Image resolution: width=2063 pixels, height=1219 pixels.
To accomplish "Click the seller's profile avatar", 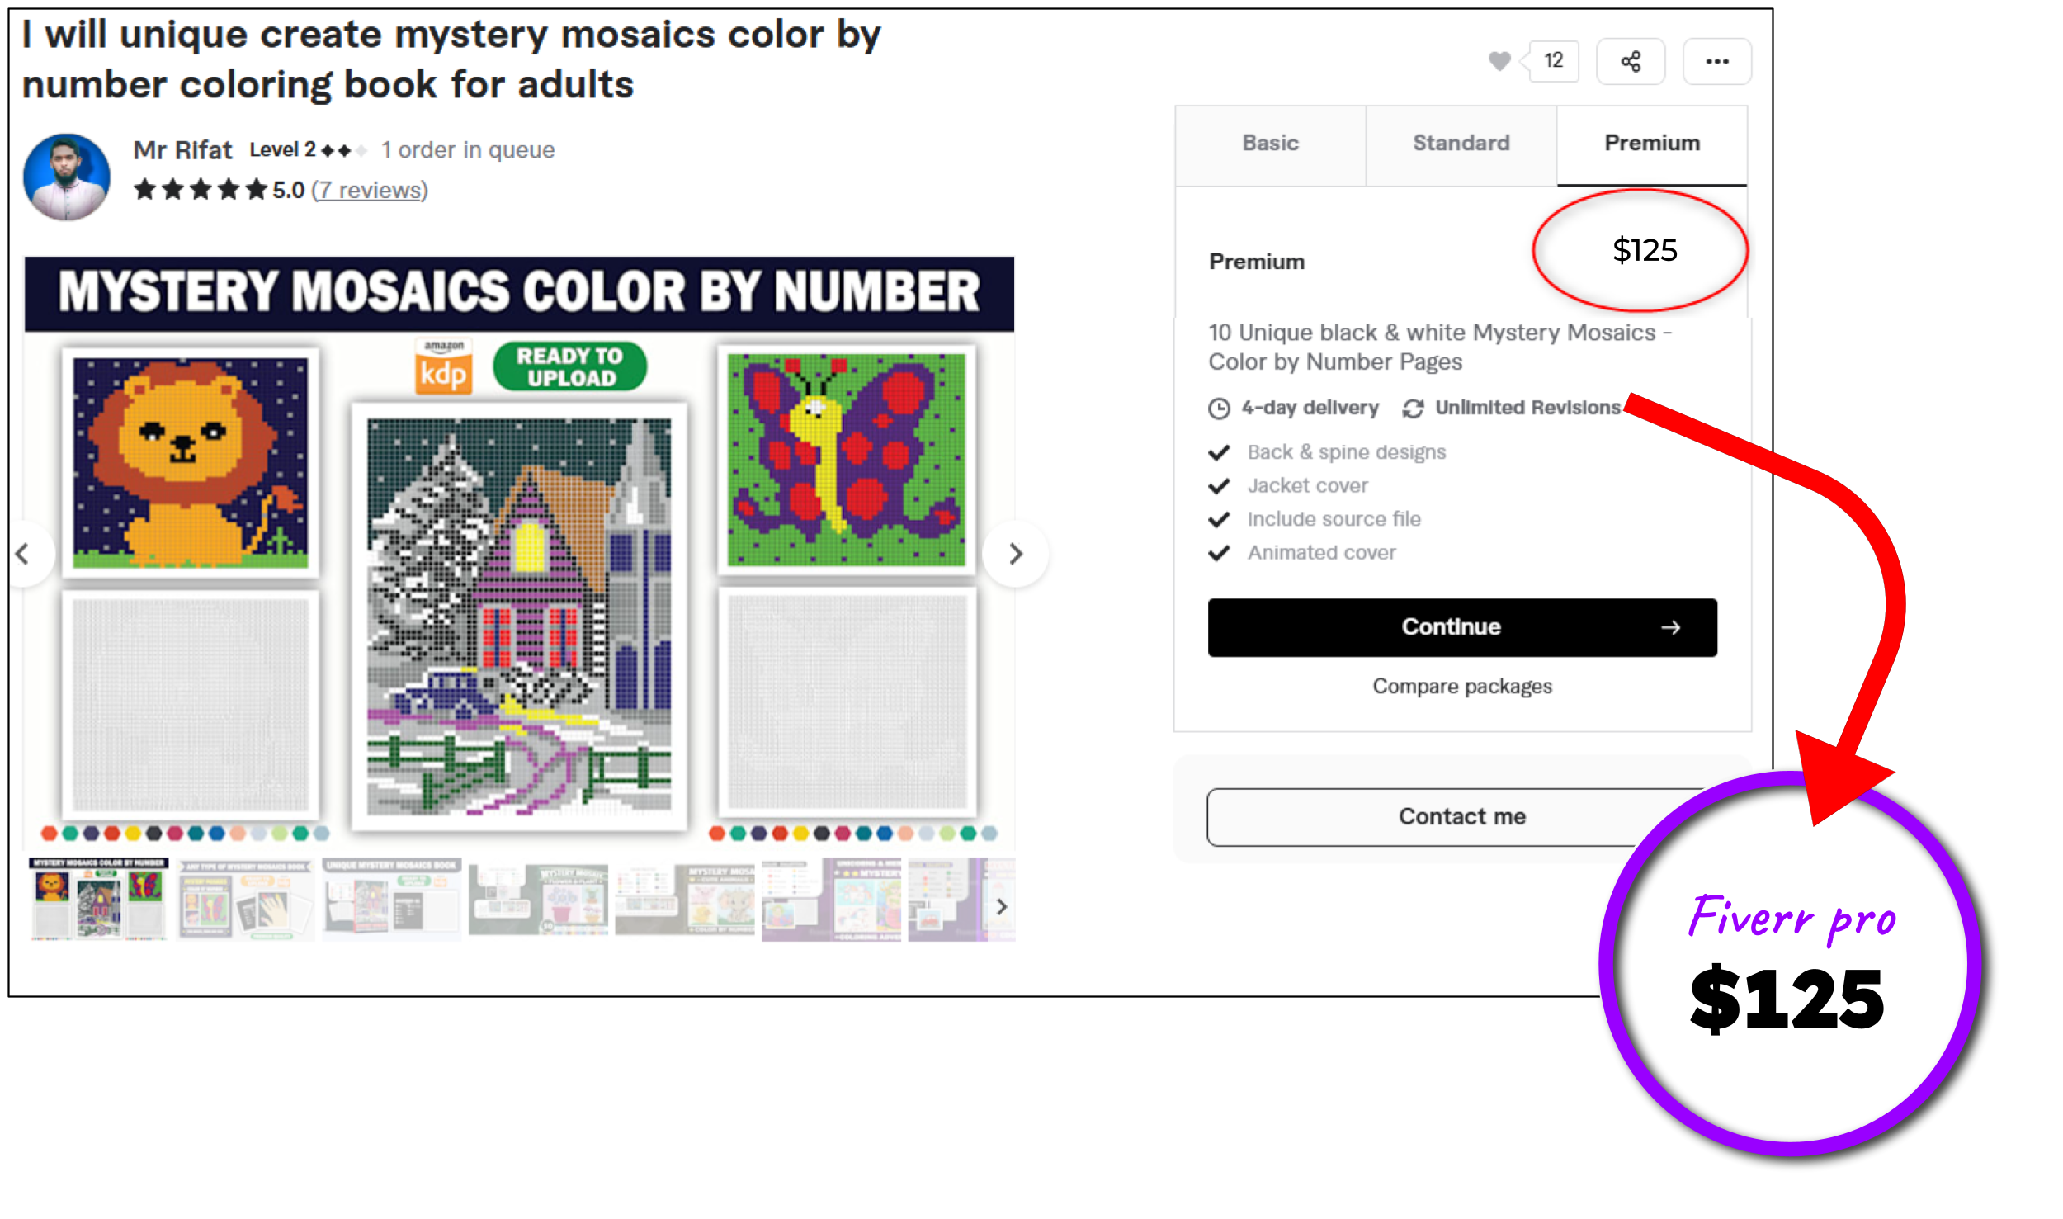I will click(67, 177).
